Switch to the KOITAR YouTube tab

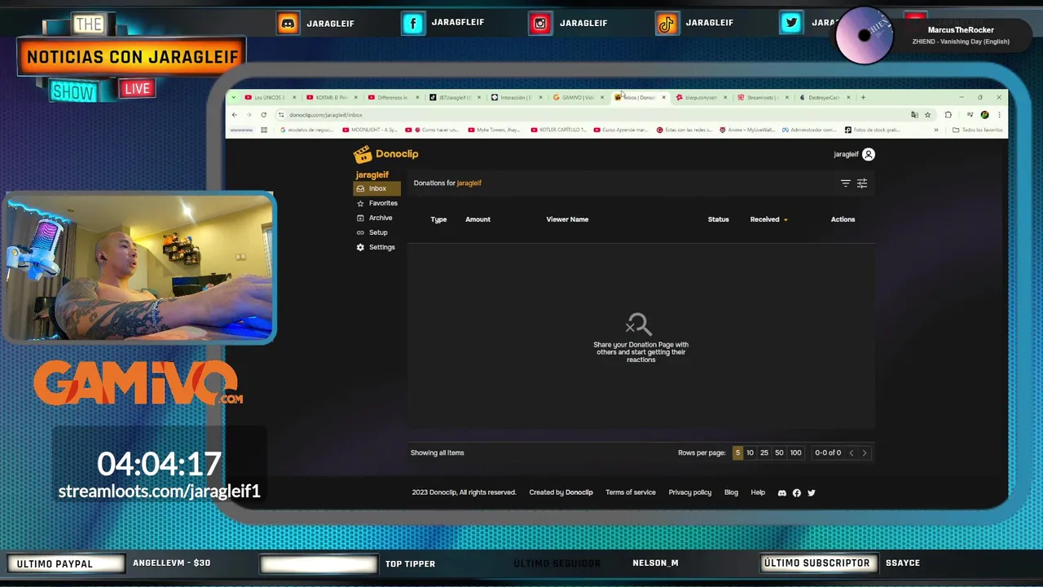pyautogui.click(x=331, y=97)
